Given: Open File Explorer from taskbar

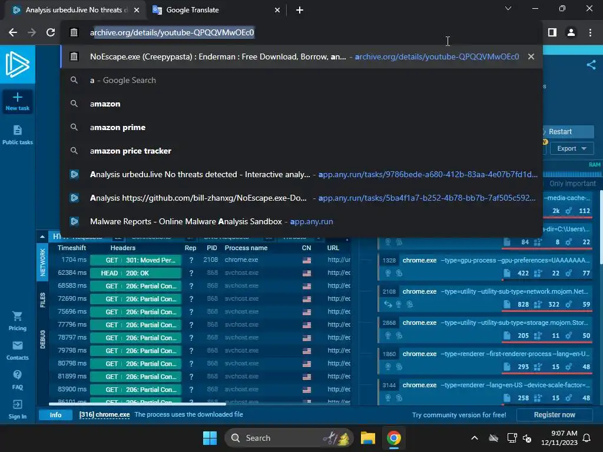Looking at the screenshot, I should click(x=368, y=438).
